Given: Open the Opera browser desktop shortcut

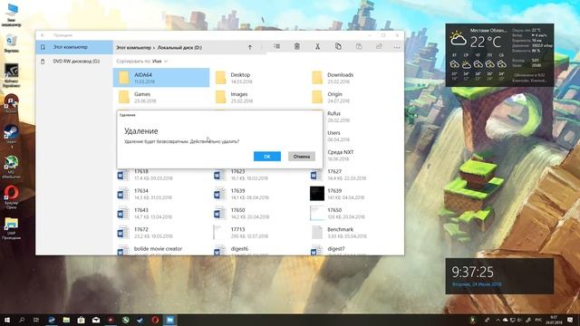Looking at the screenshot, I should 12,197.
